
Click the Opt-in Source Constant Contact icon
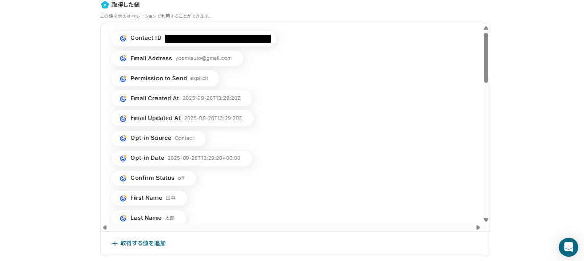[x=123, y=138]
